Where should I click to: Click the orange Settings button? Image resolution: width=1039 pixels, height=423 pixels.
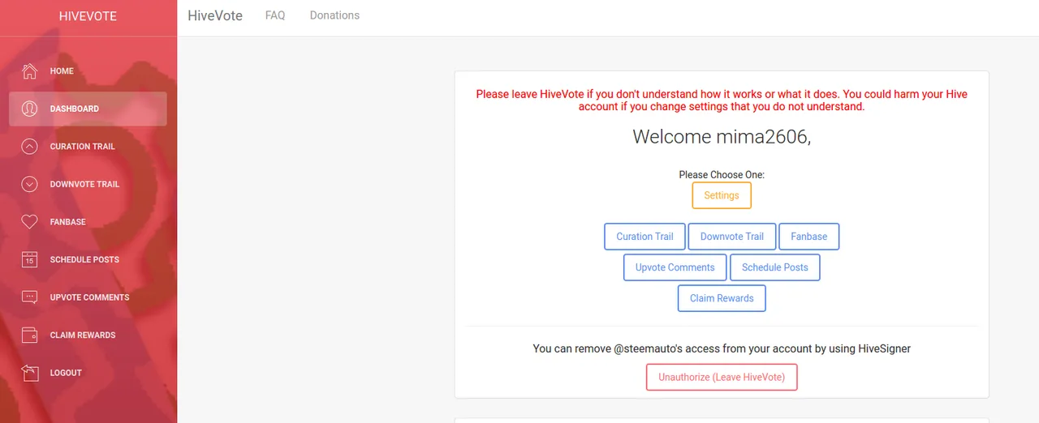pyautogui.click(x=722, y=195)
